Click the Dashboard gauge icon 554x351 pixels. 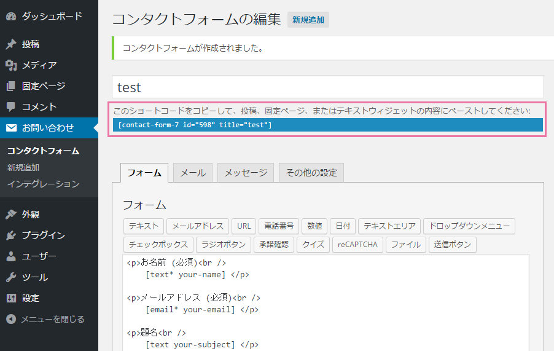point(11,16)
